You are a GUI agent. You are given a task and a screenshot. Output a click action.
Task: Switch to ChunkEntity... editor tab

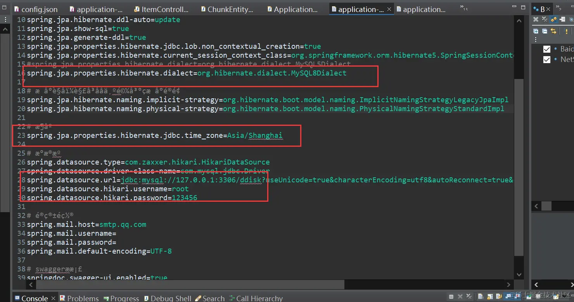(x=227, y=9)
